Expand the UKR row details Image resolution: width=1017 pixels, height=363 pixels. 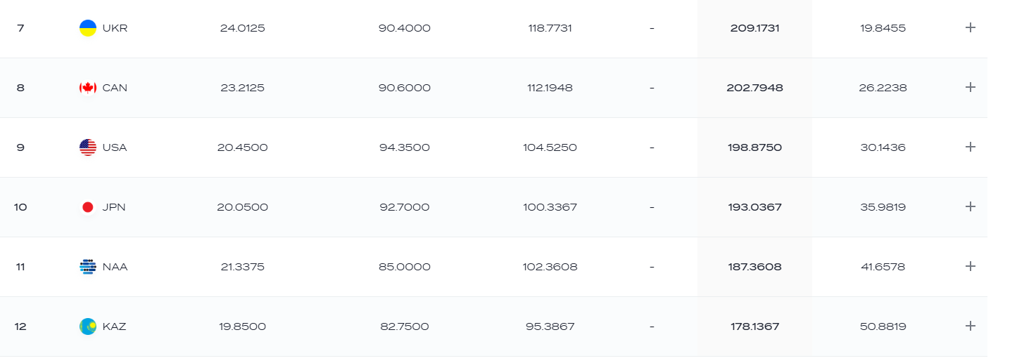point(971,27)
